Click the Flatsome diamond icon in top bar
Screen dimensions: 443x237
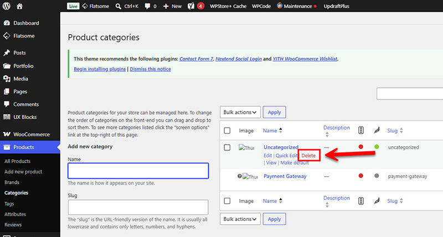[x=85, y=6]
